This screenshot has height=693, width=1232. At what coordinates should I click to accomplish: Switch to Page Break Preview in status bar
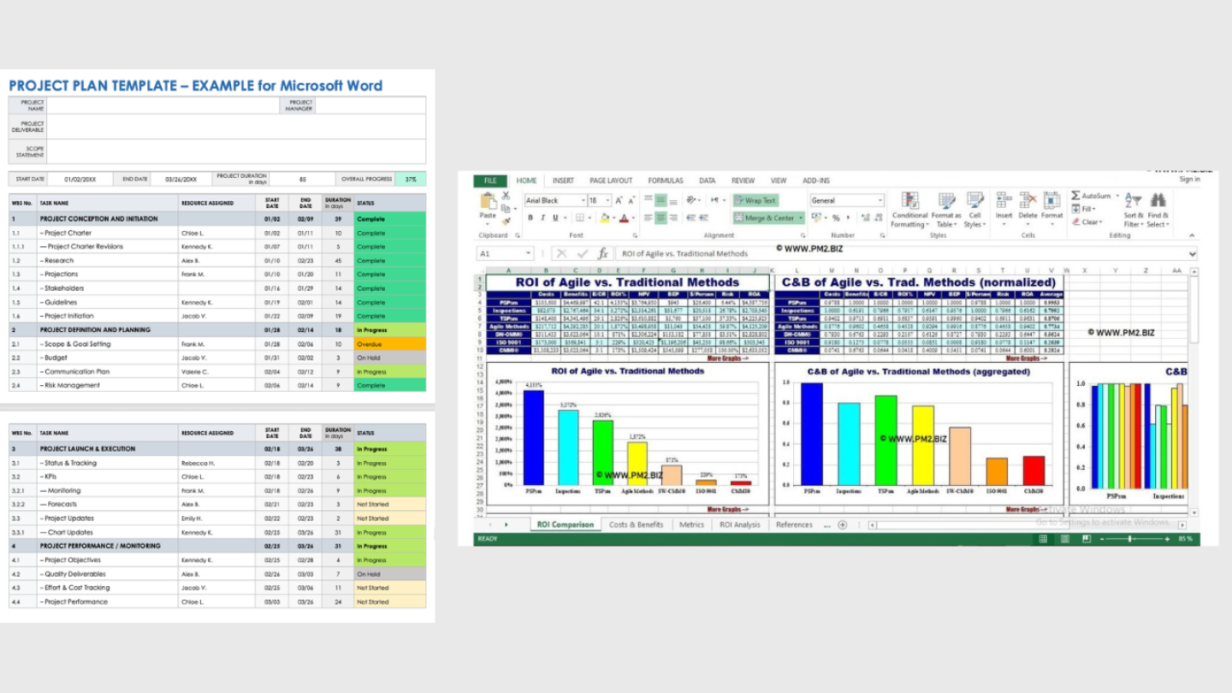point(1087,539)
